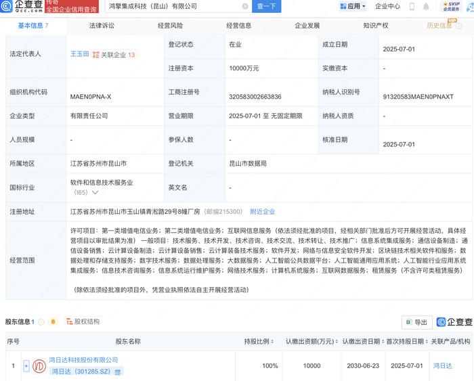Switch to 经营风险 tab
The image size is (474, 381).
point(170,26)
